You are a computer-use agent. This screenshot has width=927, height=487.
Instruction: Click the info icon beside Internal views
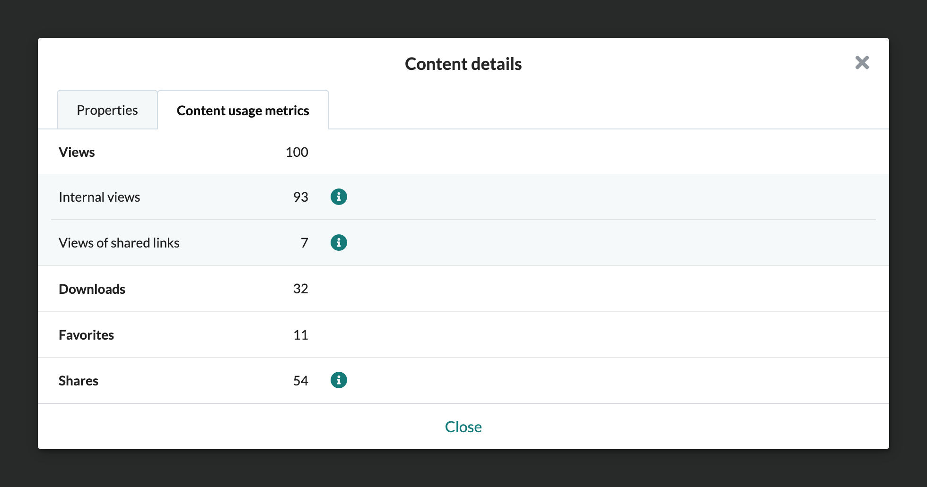coord(339,197)
